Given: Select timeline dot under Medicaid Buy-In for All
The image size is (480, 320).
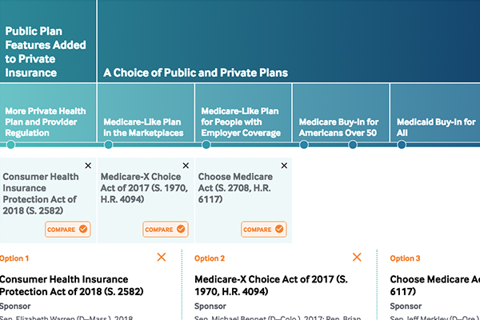Looking at the screenshot, I should point(402,145).
